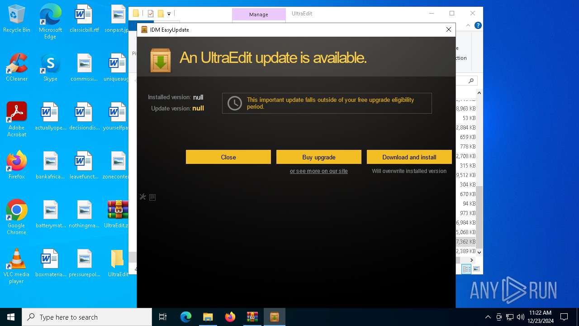Screen dimensions: 579x326
Task: Open File Explorer from taskbar
Action: 208,317
